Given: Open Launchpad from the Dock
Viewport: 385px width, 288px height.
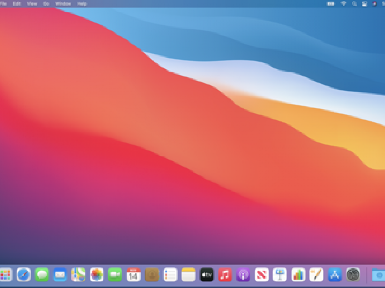Looking at the screenshot, I should click(5, 275).
